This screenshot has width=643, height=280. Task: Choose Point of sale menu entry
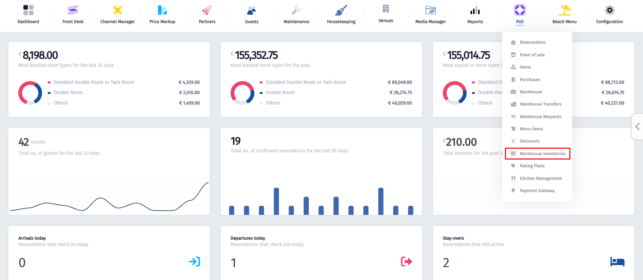[532, 55]
